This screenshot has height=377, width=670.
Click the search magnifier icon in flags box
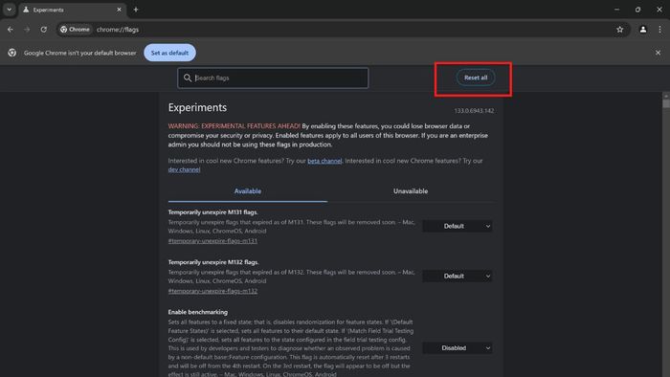point(188,78)
